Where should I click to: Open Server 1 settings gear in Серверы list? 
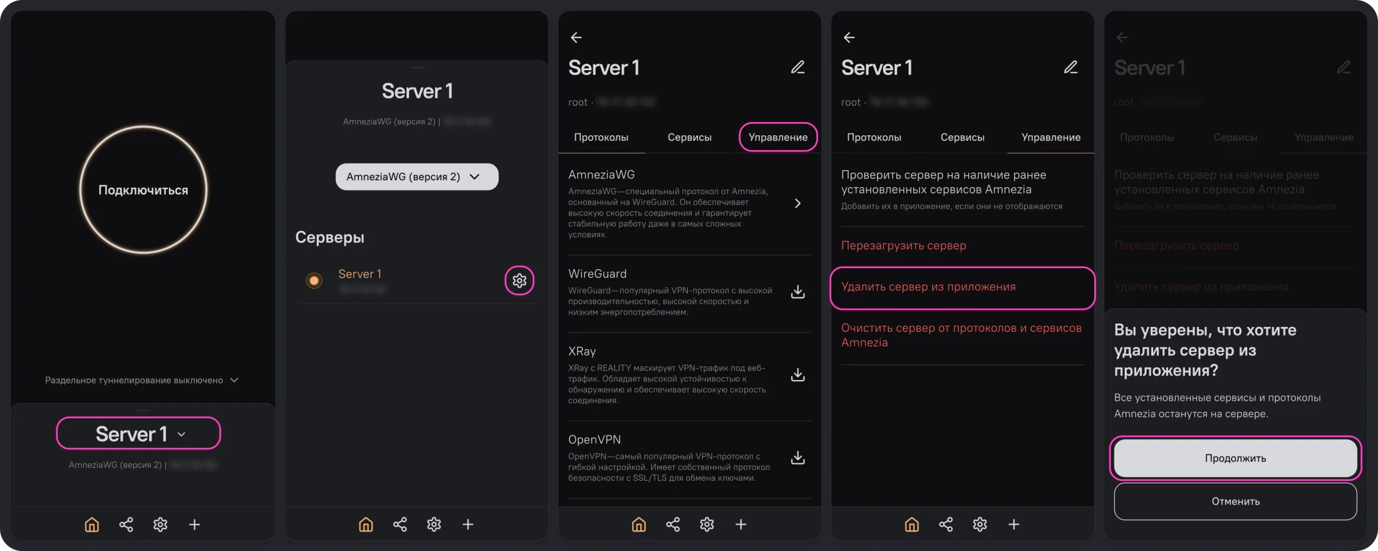[519, 281]
